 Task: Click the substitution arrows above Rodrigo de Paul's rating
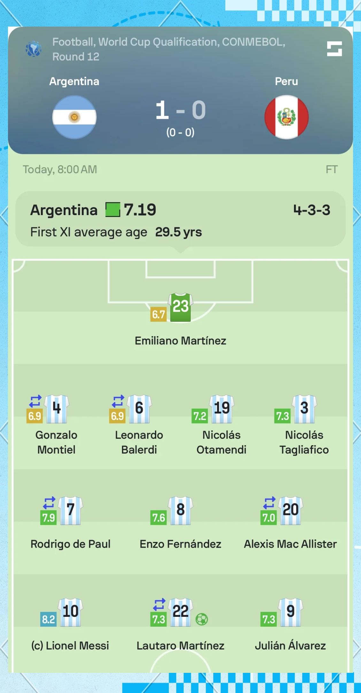click(49, 503)
